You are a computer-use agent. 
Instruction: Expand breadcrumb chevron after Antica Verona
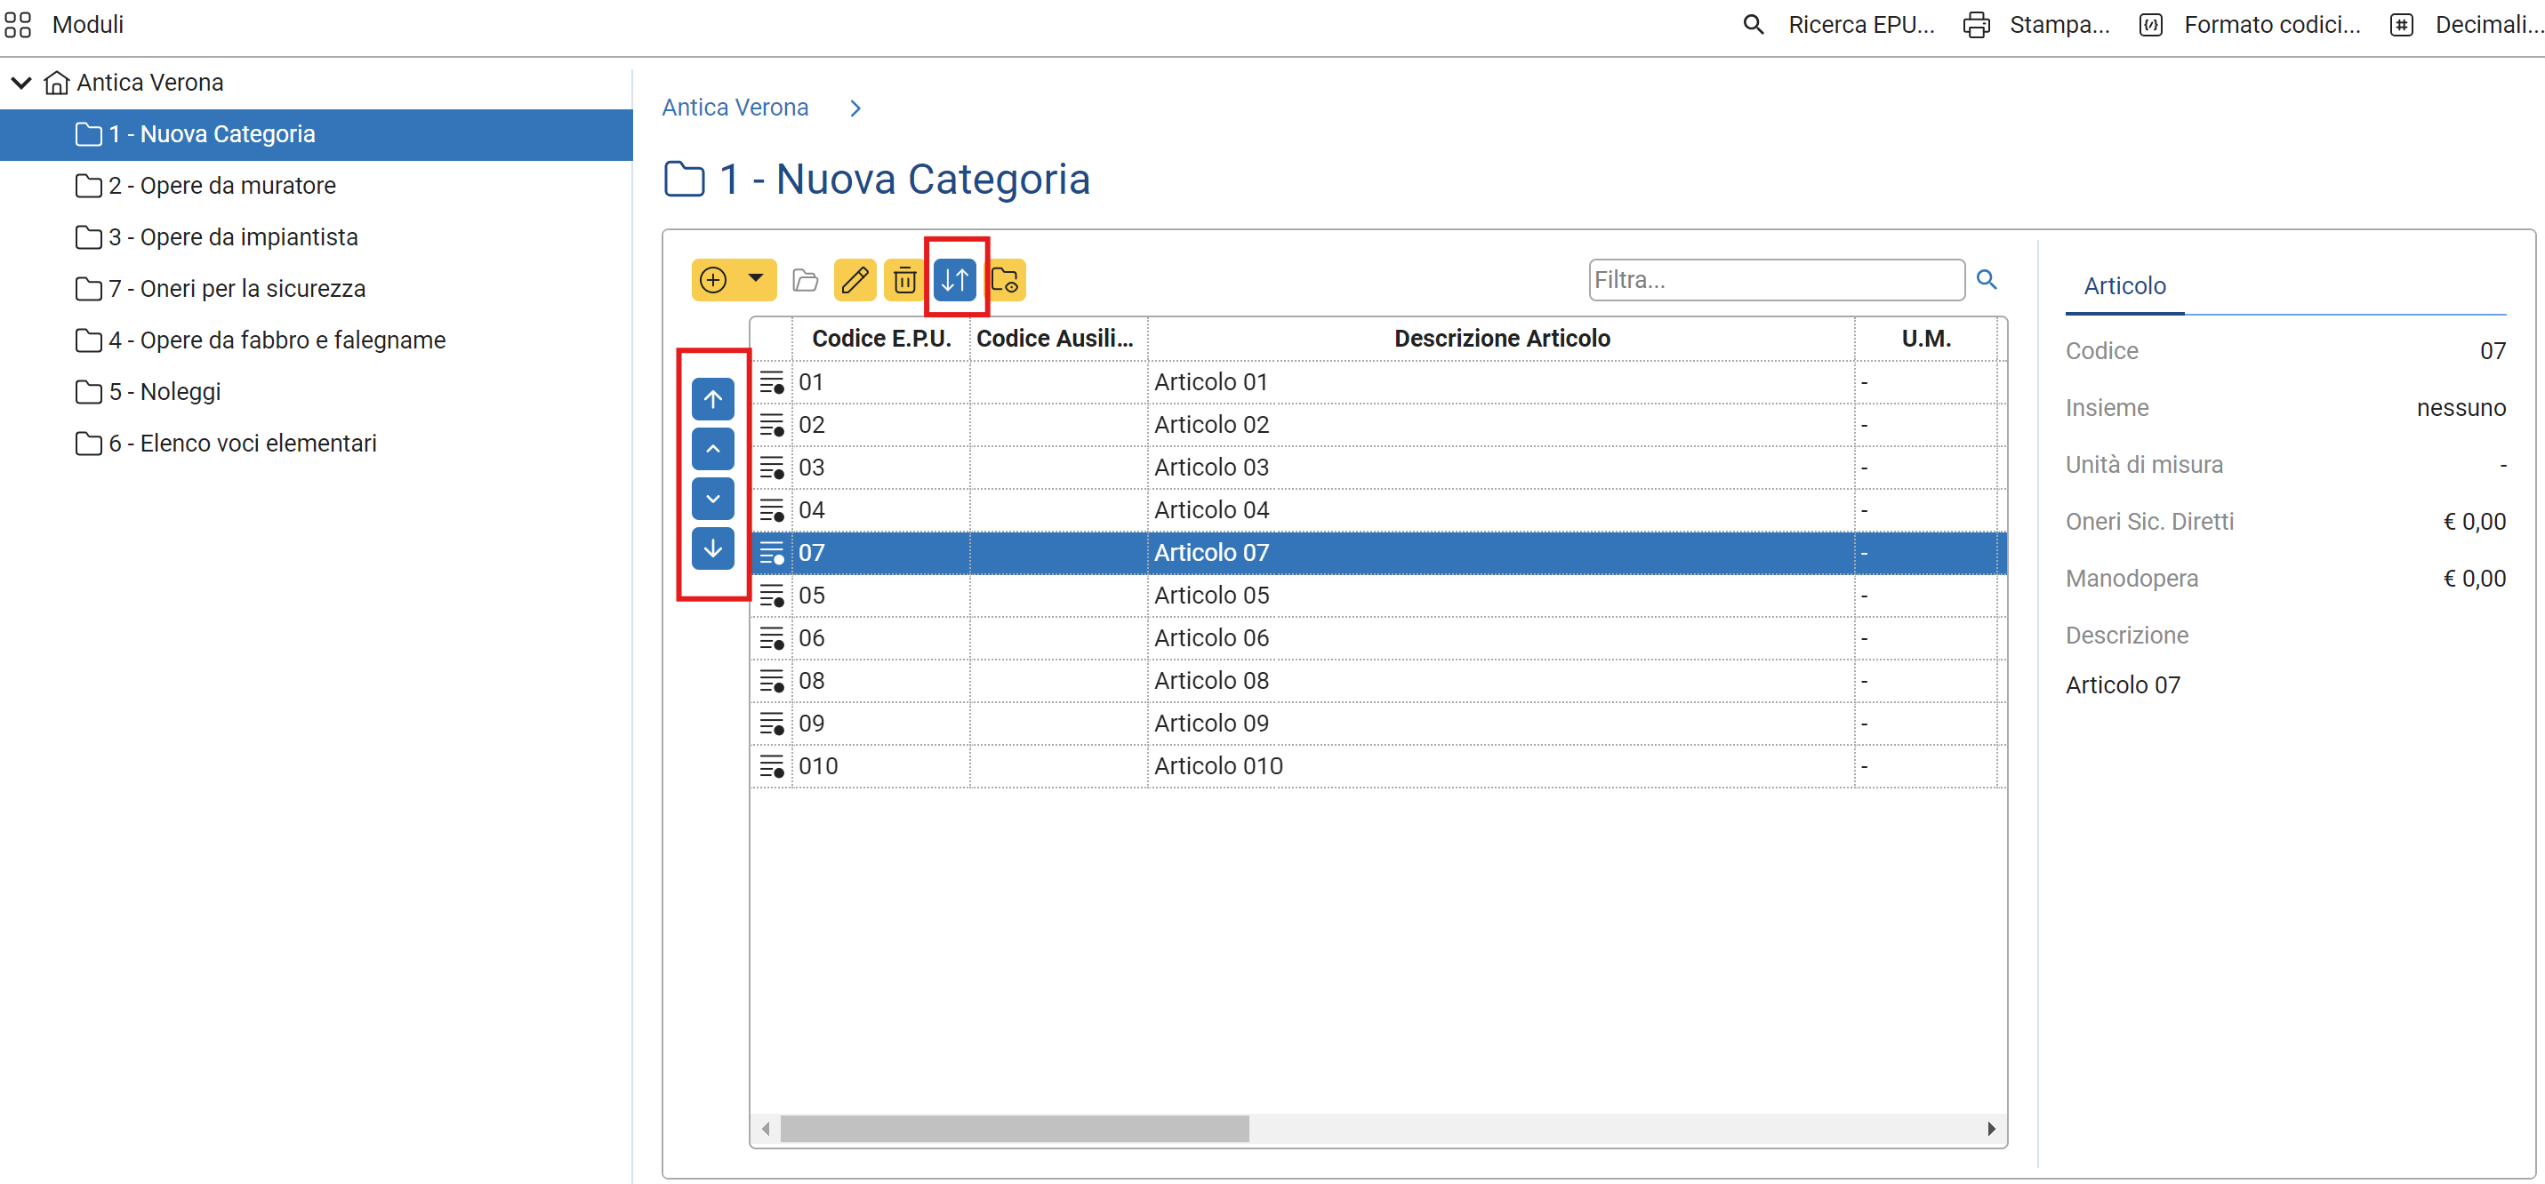click(x=855, y=108)
